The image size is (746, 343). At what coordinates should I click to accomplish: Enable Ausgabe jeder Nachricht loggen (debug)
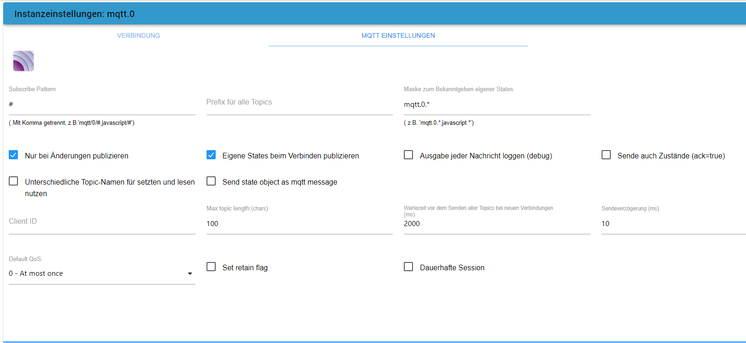click(x=408, y=155)
